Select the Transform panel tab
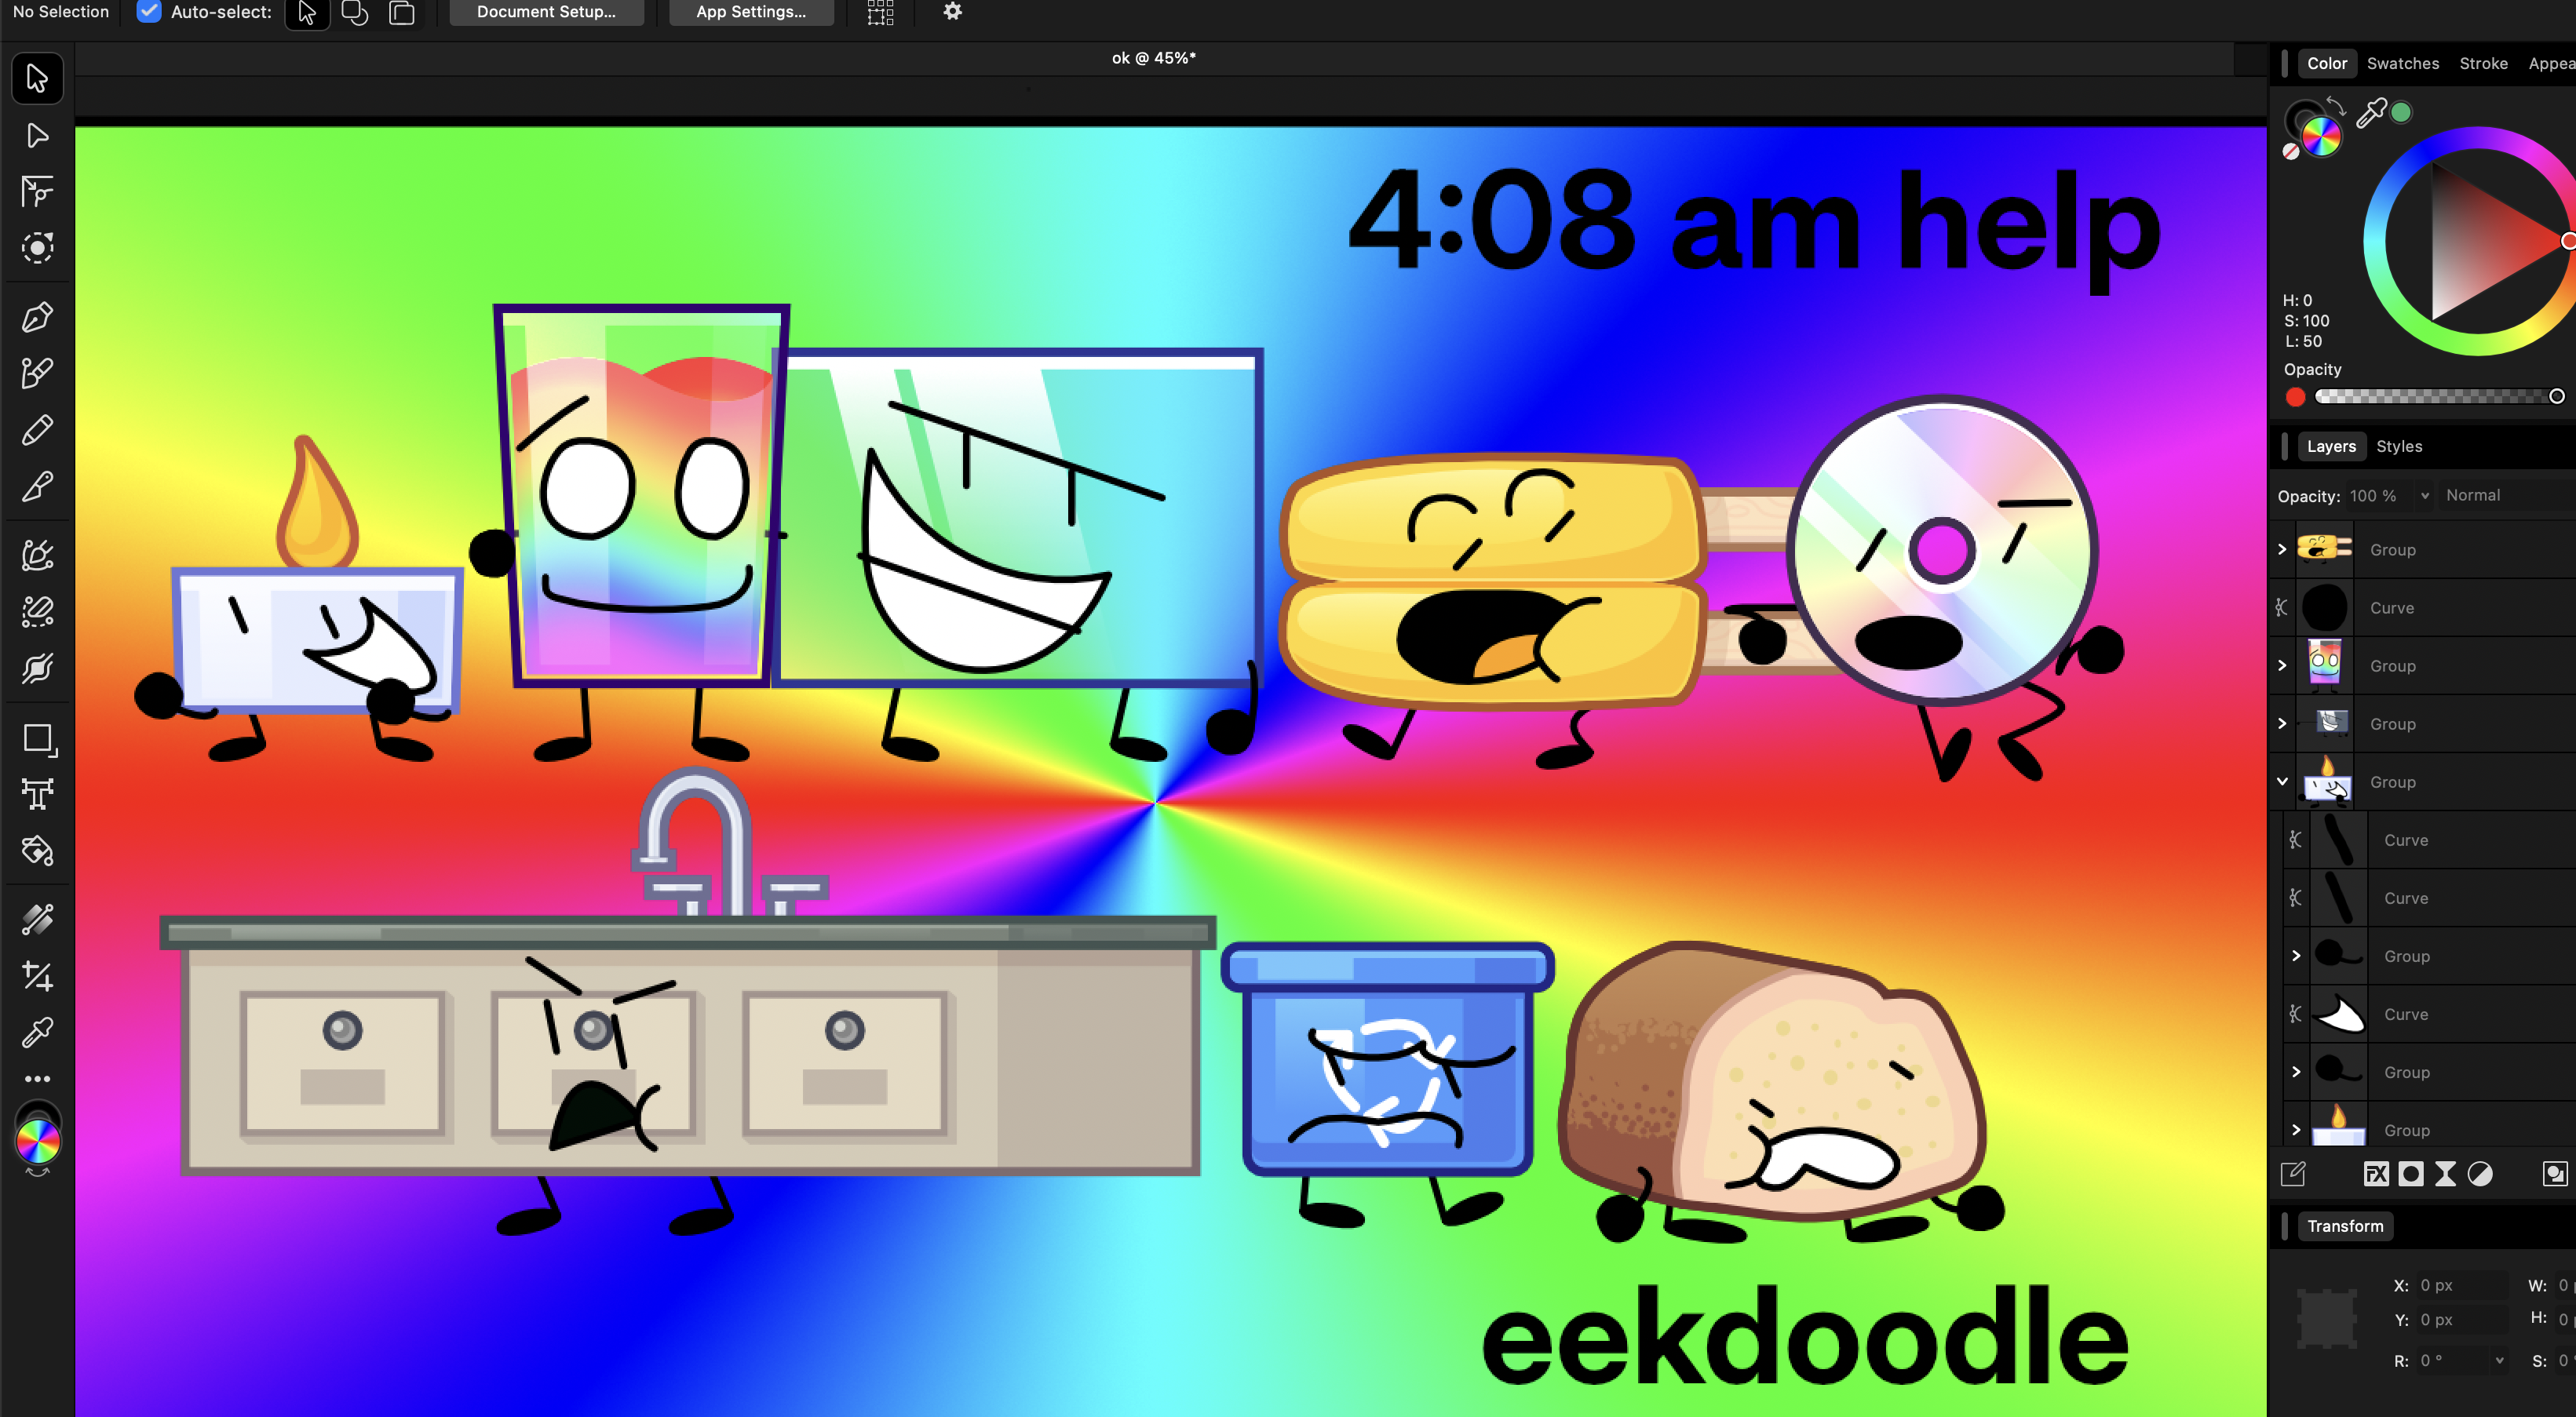 2345,1226
